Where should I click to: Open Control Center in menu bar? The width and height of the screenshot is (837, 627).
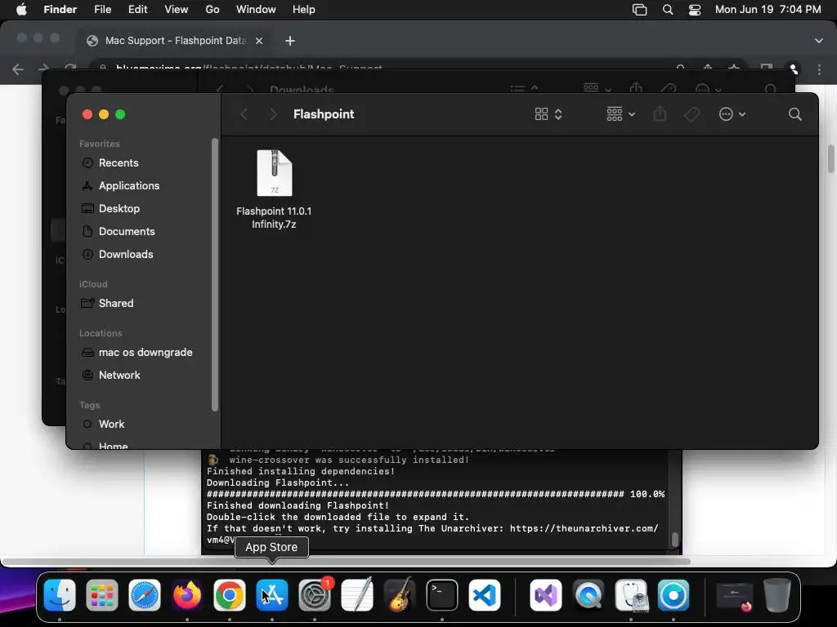695,10
